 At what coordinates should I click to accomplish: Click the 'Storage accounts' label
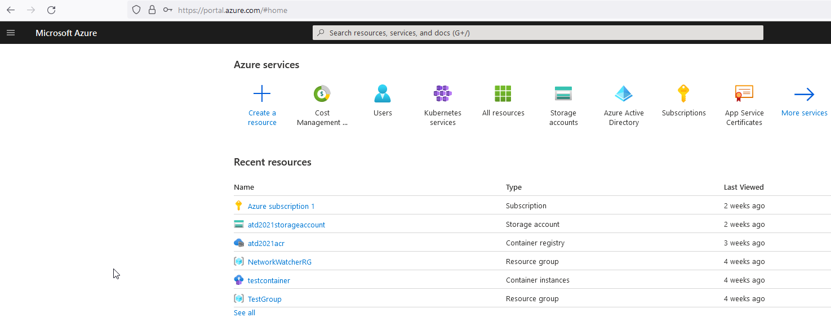click(x=563, y=118)
